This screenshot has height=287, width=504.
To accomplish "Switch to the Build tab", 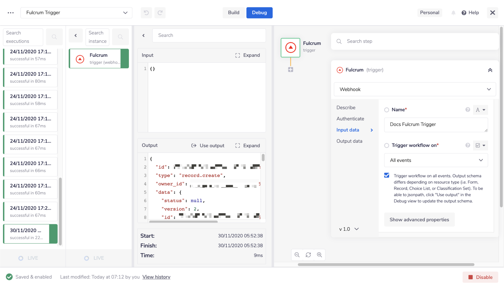I will coord(234,13).
